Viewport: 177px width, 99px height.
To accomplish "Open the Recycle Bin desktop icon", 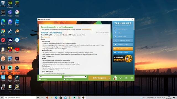I will [x=3, y=4].
